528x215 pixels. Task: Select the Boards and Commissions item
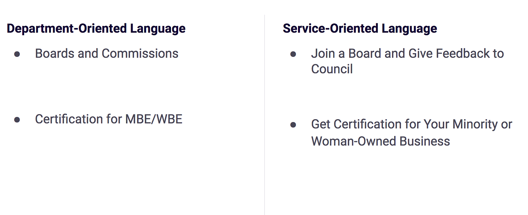tap(107, 54)
